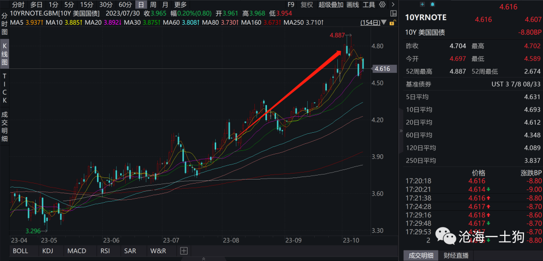543x261 pixels.
Task: Click the bell alert icon
Action: click(x=432, y=5)
